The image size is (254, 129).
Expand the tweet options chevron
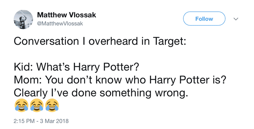[x=236, y=19]
